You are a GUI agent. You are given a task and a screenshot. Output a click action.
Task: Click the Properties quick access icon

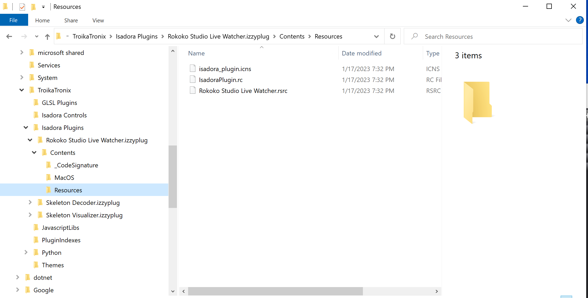pos(22,7)
